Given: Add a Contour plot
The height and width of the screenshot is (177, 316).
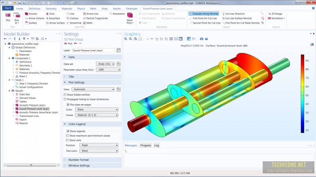Looking at the screenshot, I should point(72,18).
